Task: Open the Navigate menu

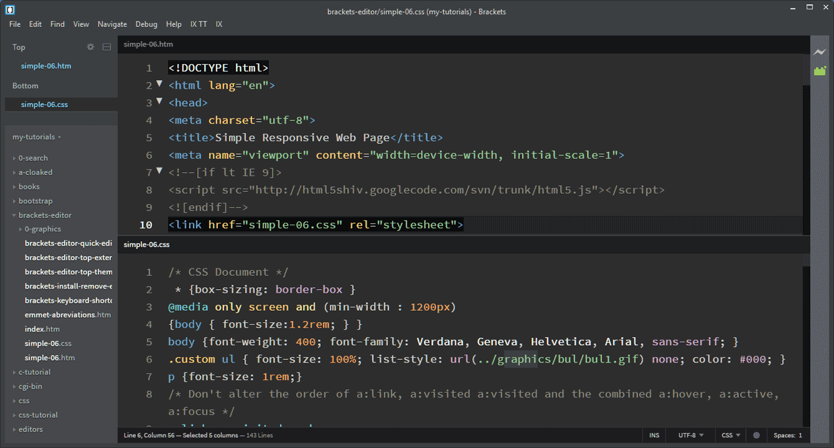Action: point(112,24)
